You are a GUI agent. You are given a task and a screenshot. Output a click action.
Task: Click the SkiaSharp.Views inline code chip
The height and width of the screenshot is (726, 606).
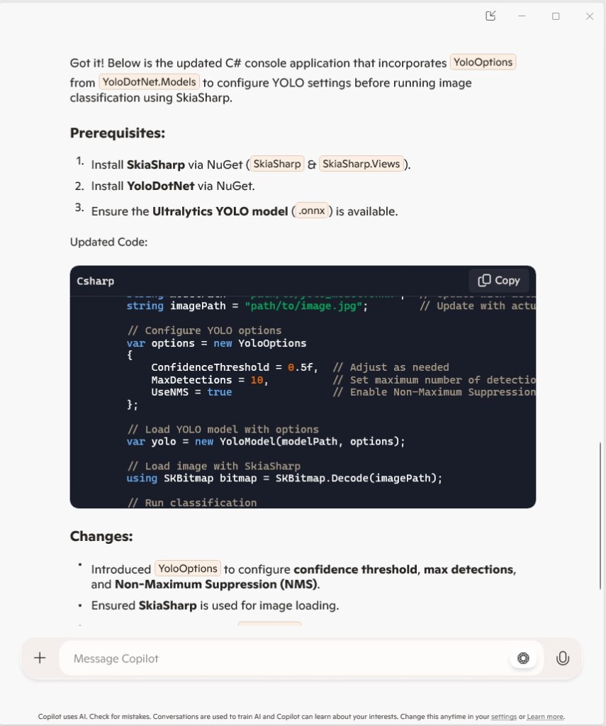pos(361,164)
